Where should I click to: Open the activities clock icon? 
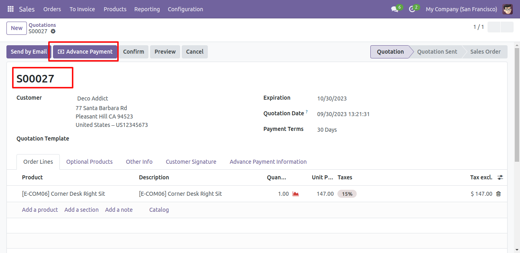[x=412, y=9]
